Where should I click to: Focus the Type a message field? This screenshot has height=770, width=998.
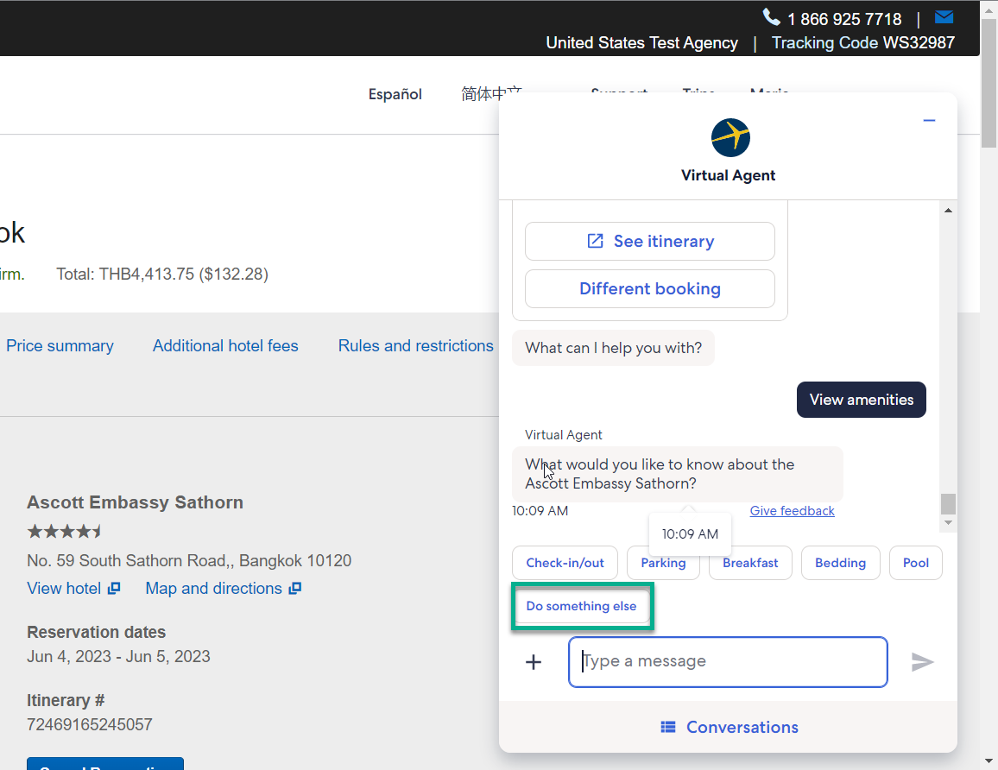(x=728, y=662)
